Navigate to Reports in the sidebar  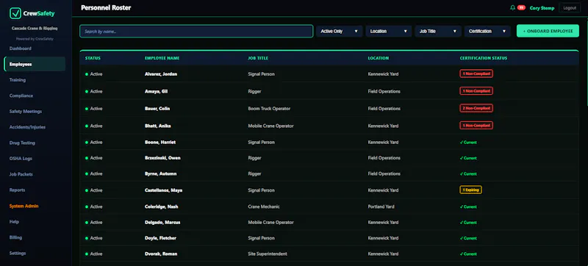17,190
